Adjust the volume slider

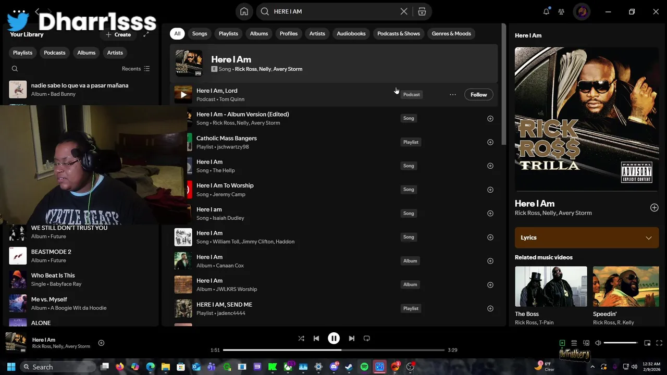[621, 343]
